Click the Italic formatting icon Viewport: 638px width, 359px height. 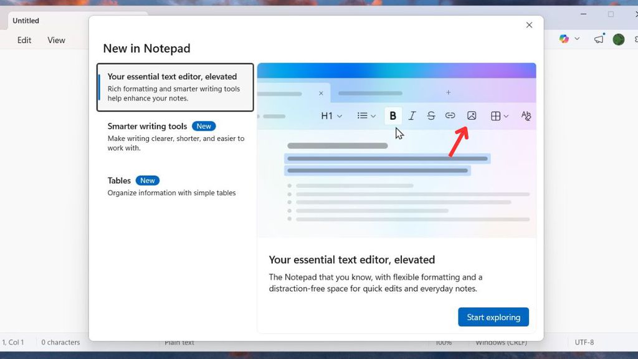(x=412, y=116)
